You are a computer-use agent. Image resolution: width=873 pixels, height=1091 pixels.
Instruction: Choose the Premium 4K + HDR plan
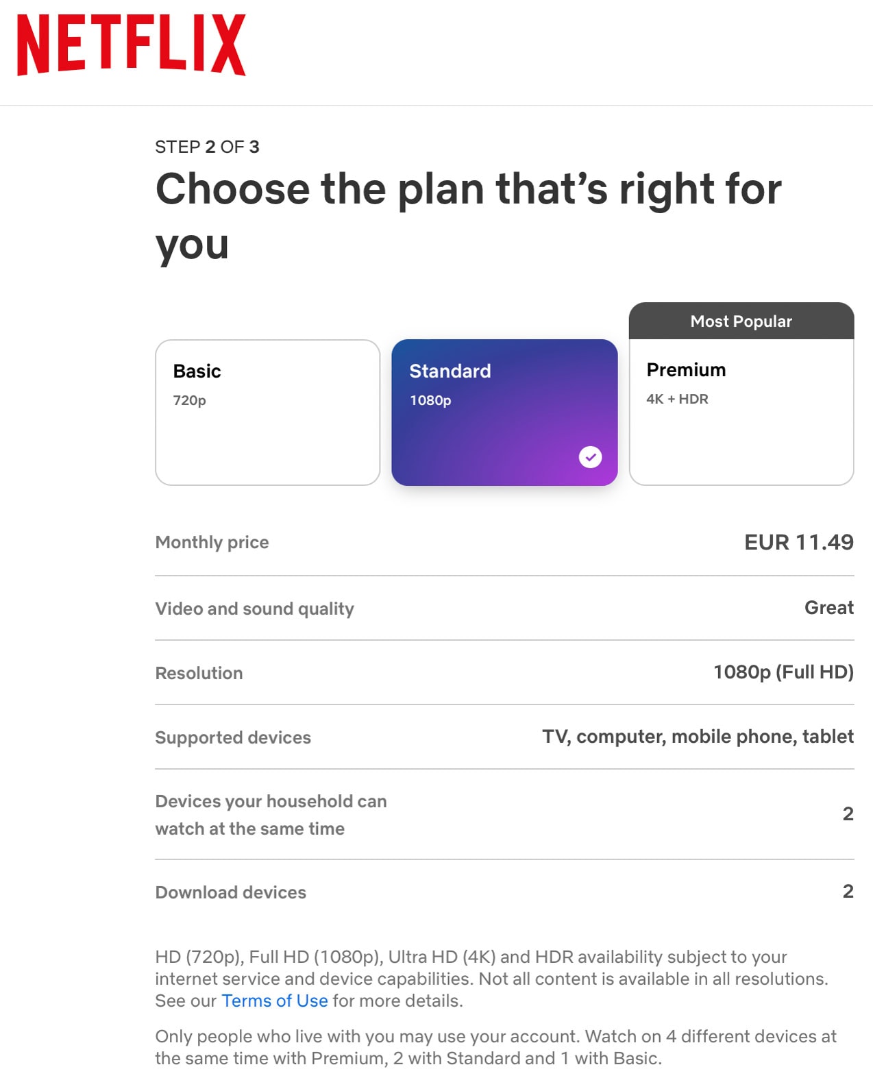[741, 412]
